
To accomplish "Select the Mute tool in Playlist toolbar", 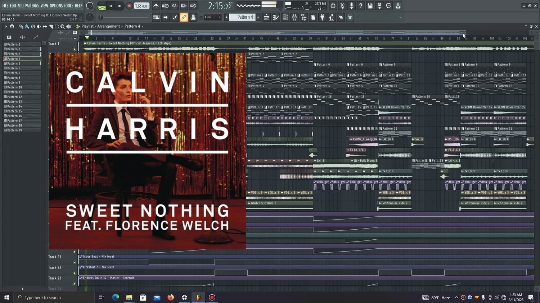I will click(x=39, y=26).
